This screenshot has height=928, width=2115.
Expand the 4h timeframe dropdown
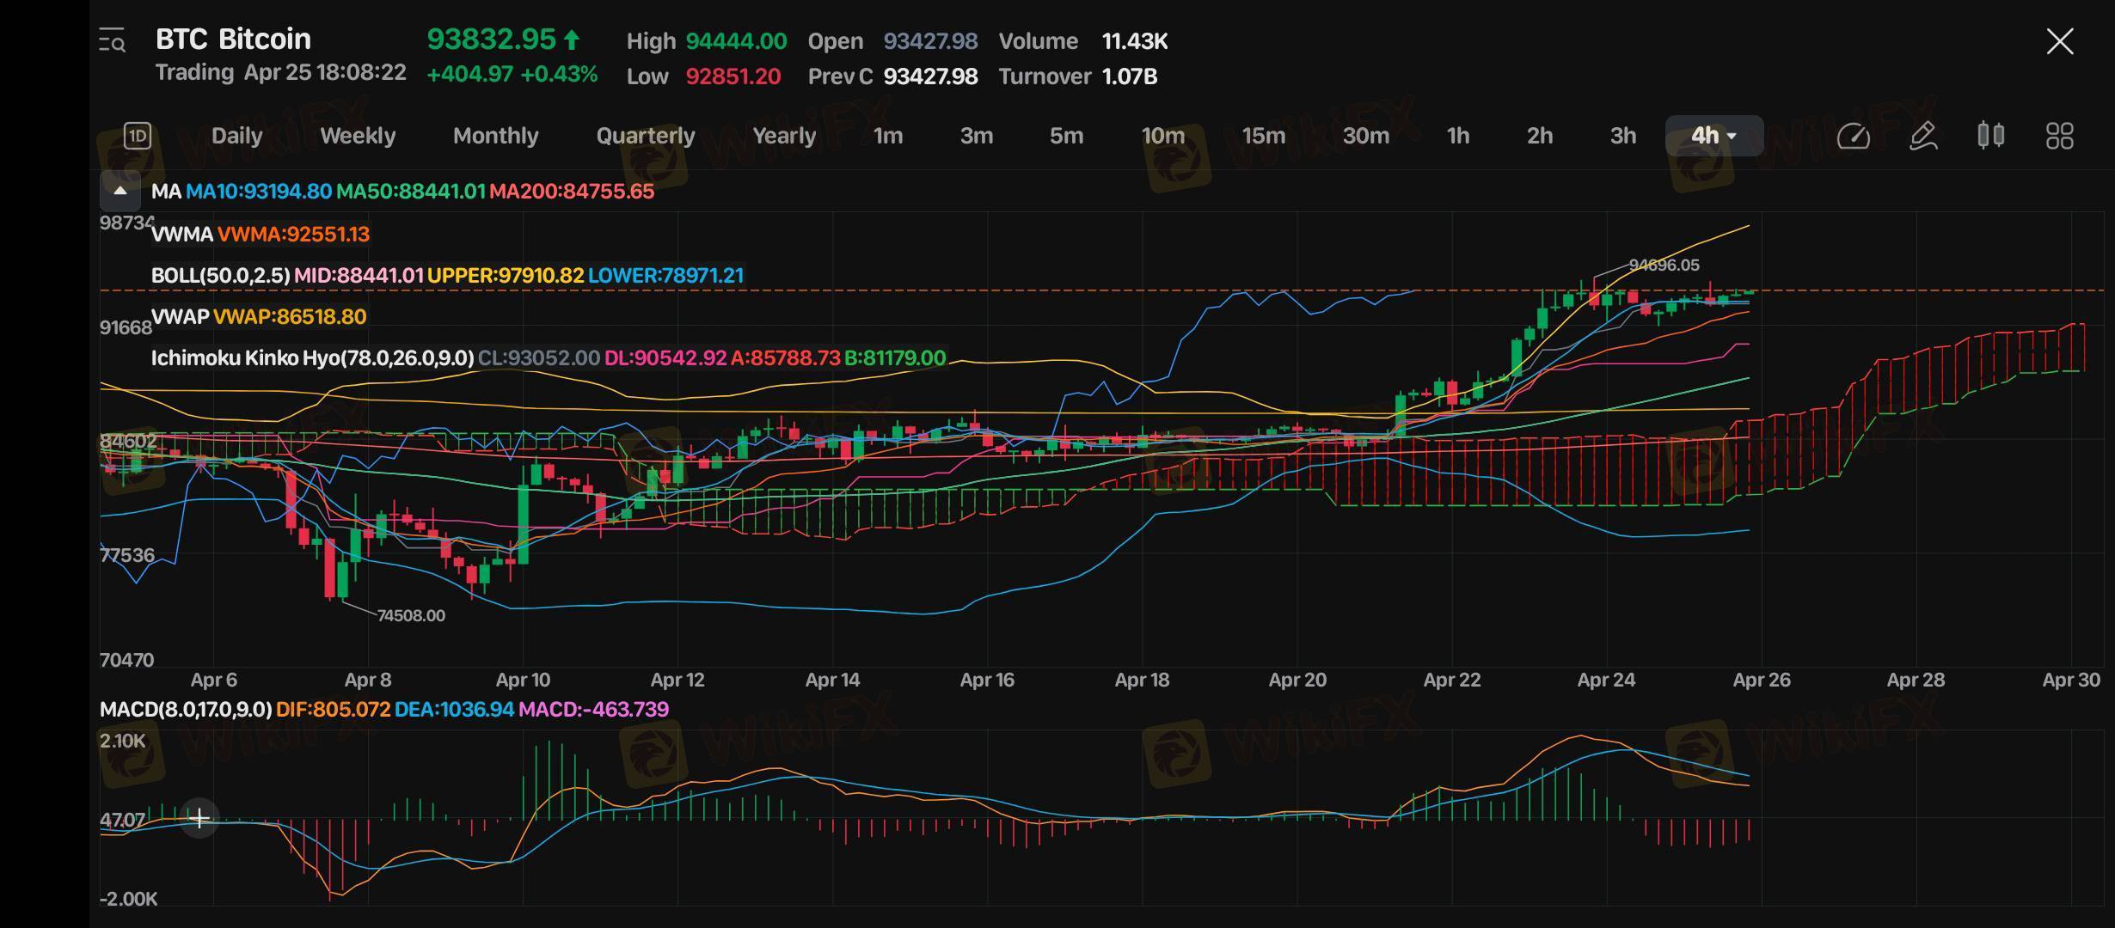[x=1714, y=136]
